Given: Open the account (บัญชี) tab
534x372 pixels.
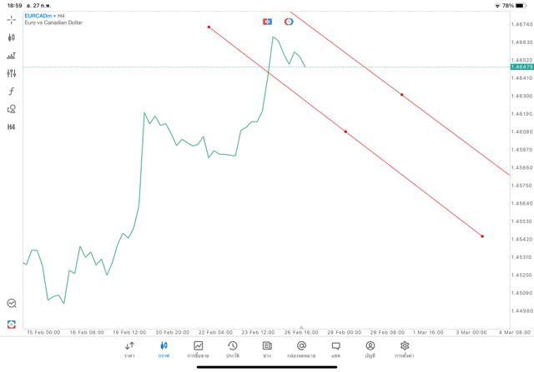Looking at the screenshot, I should pyautogui.click(x=370, y=350).
